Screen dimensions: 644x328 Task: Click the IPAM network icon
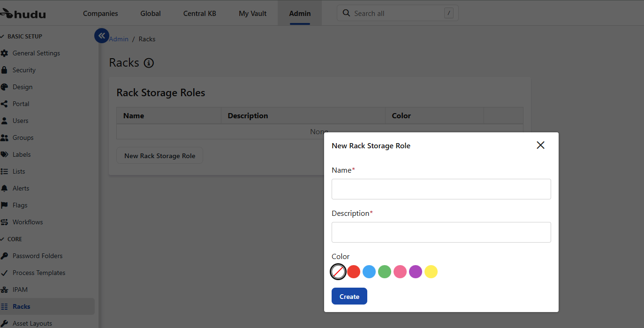pos(4,290)
